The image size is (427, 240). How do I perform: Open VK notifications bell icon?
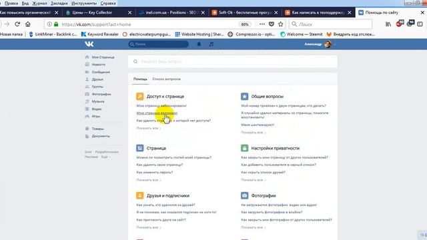coord(199,44)
